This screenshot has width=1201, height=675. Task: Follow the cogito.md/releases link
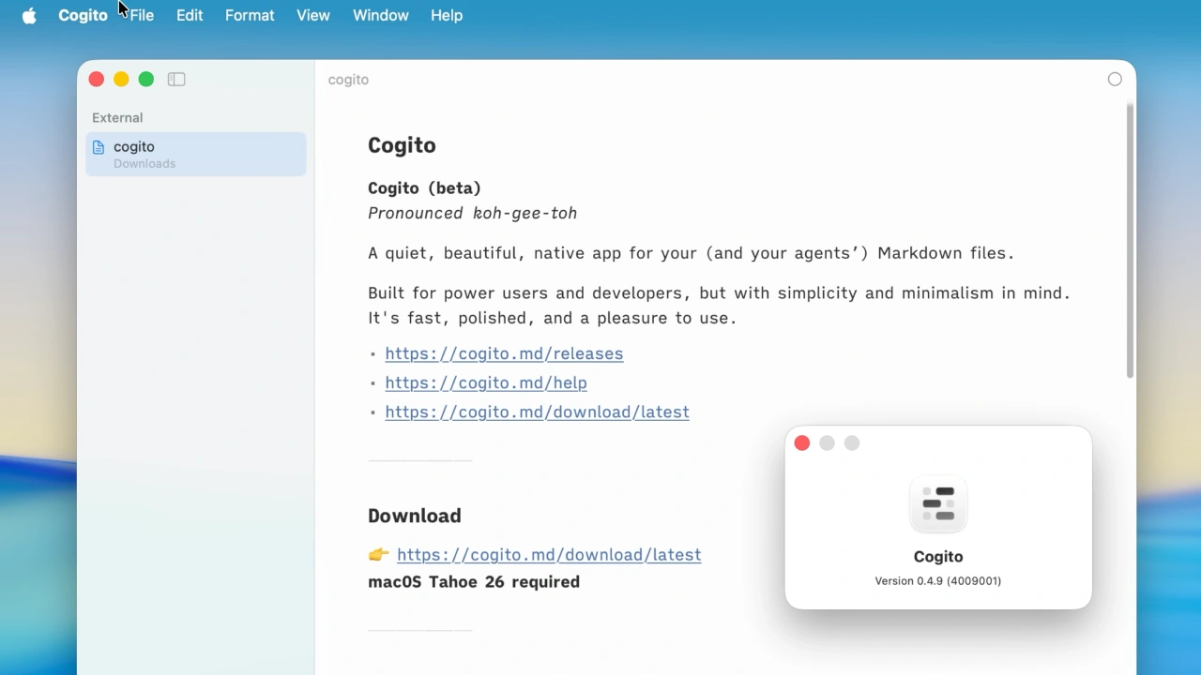coord(504,353)
